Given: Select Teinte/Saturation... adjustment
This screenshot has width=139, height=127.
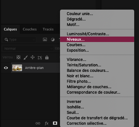Looking at the screenshot, I should click(x=97, y=65).
